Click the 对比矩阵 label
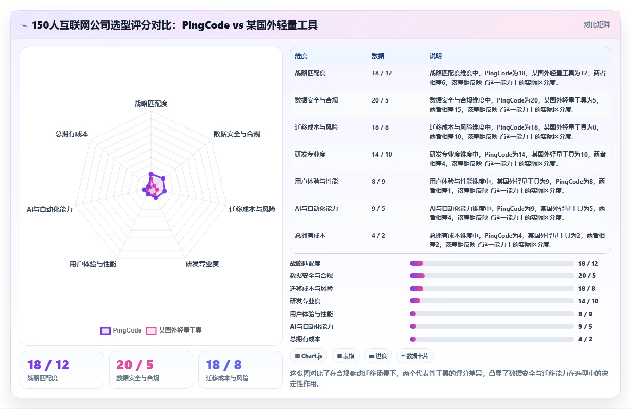 (x=597, y=24)
